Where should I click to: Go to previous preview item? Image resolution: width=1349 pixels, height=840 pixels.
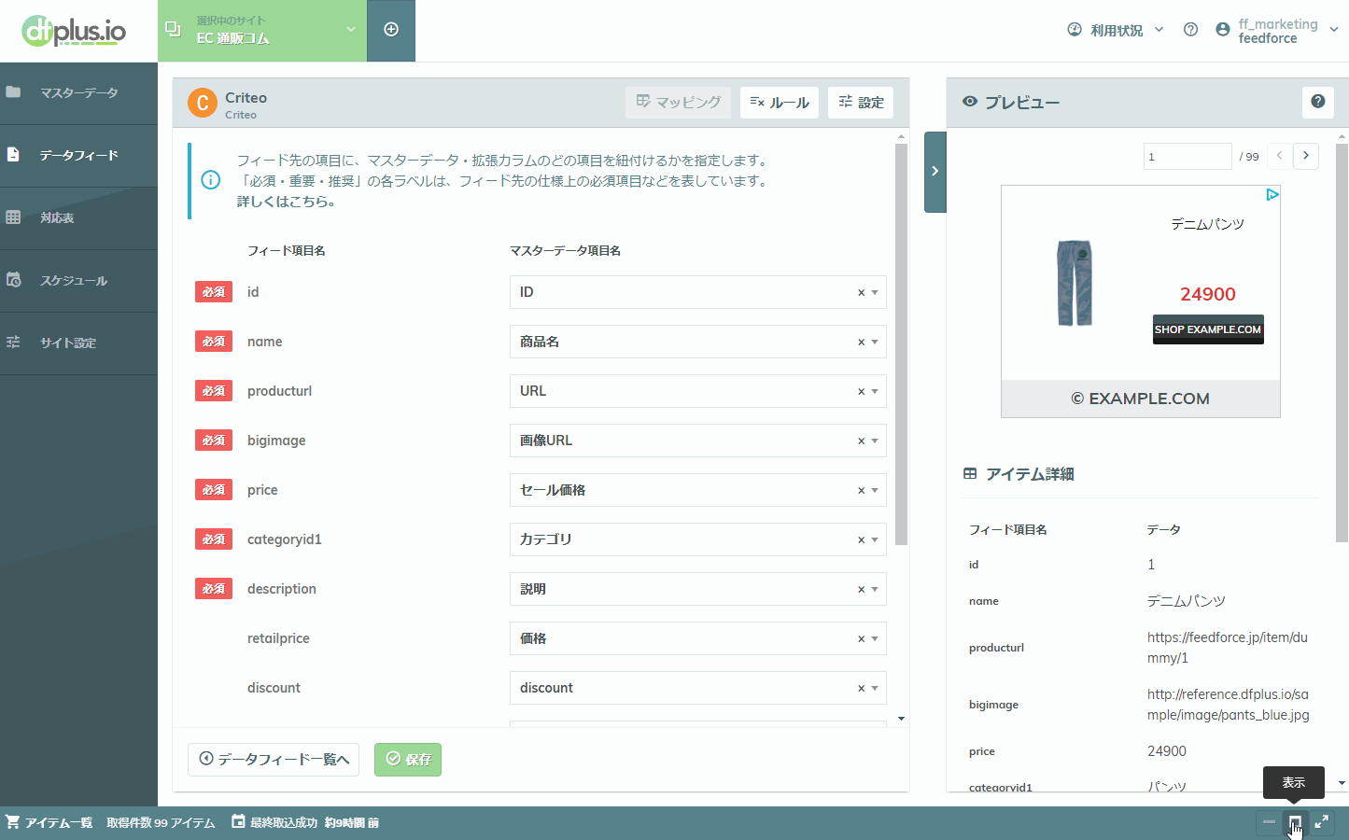coord(1279,156)
